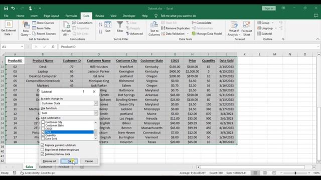Click the Group outline command
321x180 pixels.
click(263, 22)
